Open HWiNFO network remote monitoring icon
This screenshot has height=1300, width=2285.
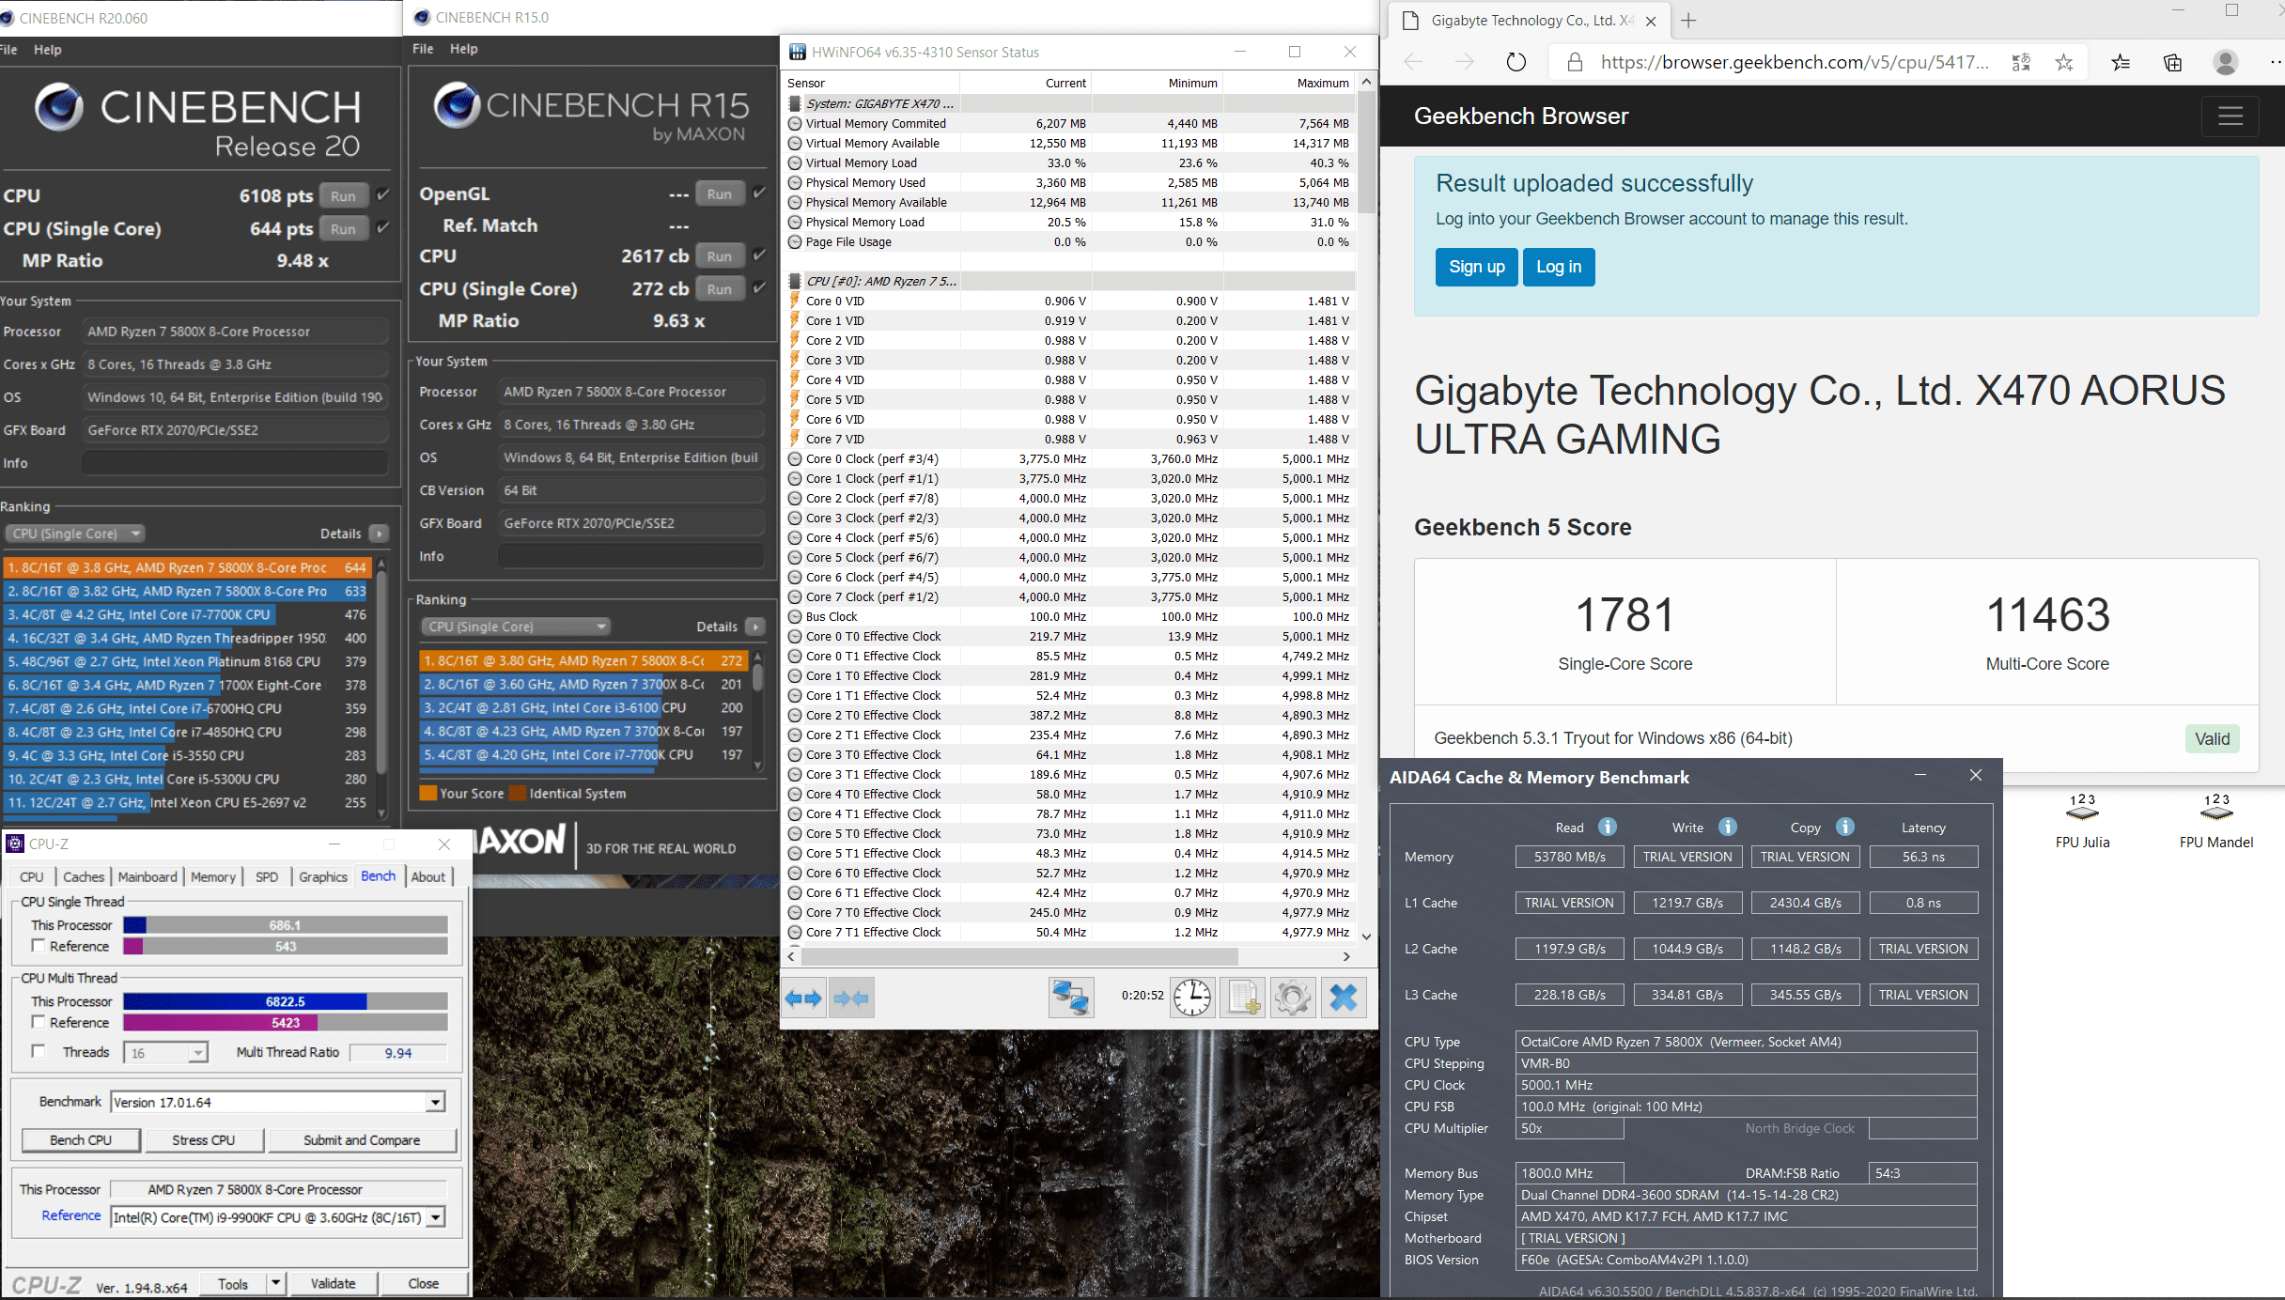[x=1071, y=998]
